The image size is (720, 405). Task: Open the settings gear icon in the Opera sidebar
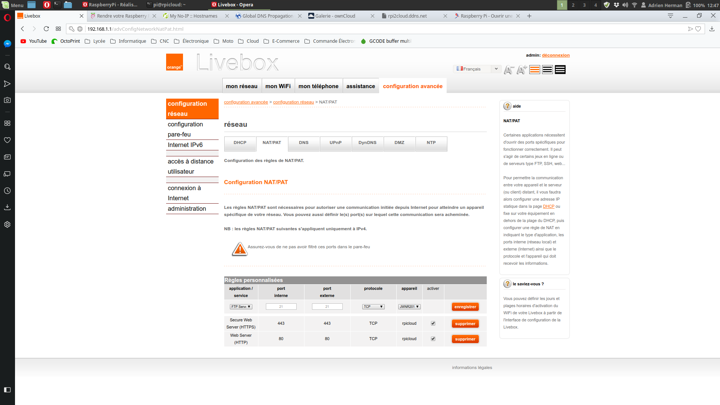7,224
